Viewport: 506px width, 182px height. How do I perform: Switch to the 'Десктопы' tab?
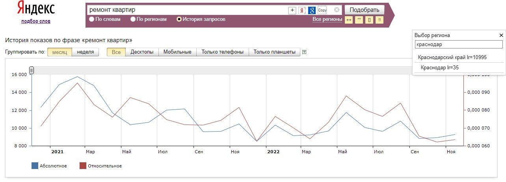point(142,52)
